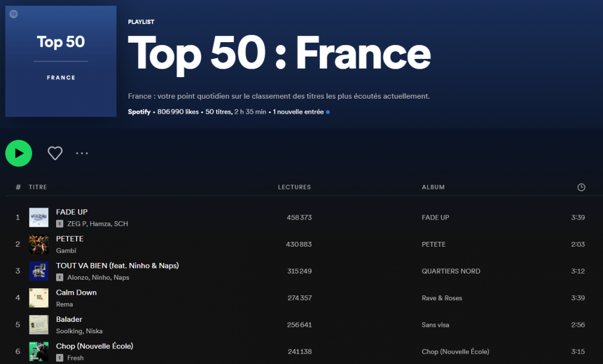Click the 2:03 duration of PETETE
The image size is (603, 364).
pyautogui.click(x=578, y=244)
